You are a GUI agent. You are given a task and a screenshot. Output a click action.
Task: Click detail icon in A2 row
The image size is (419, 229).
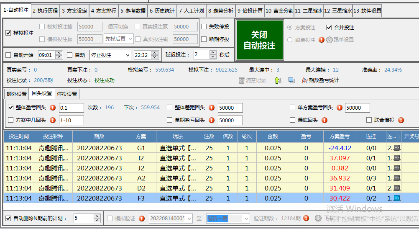[397, 178]
